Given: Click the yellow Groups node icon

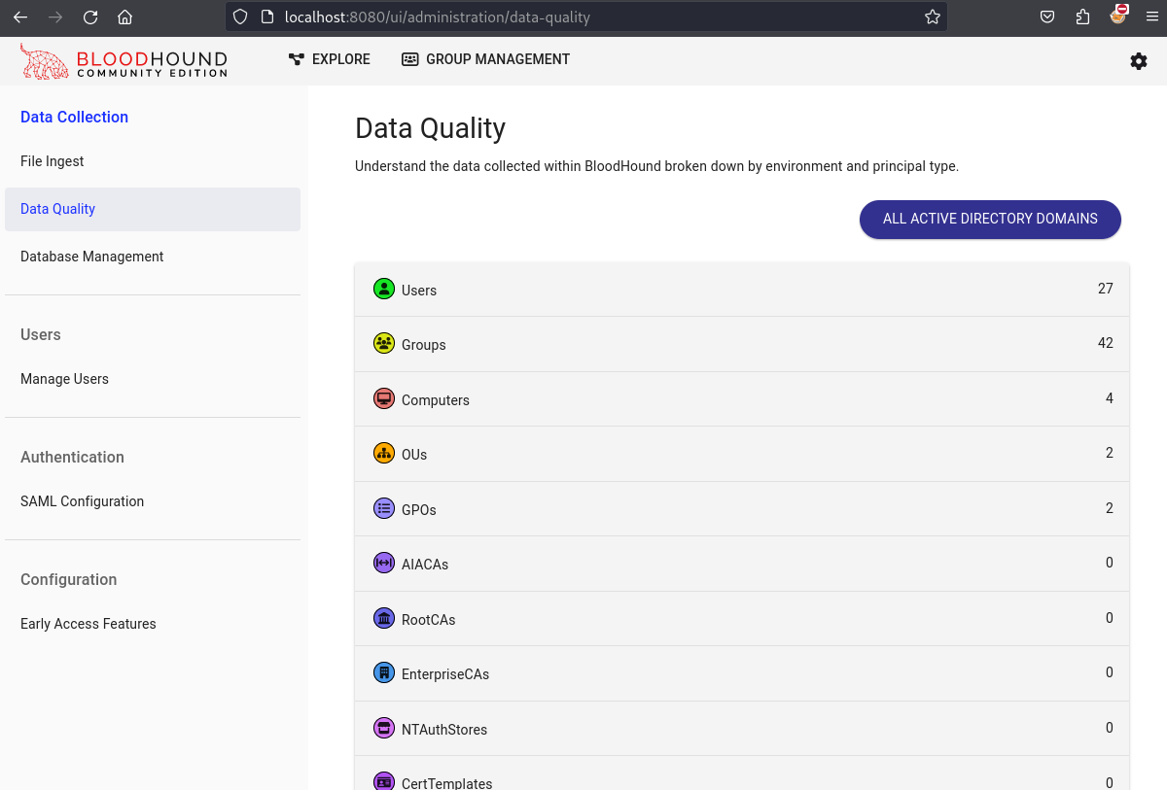Looking at the screenshot, I should [384, 343].
